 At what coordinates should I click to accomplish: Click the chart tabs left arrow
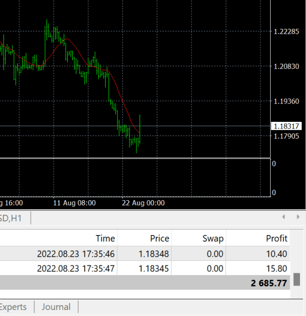(284, 217)
